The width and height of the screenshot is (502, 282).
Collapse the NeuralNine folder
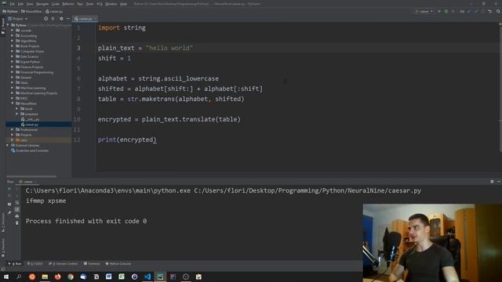point(13,103)
